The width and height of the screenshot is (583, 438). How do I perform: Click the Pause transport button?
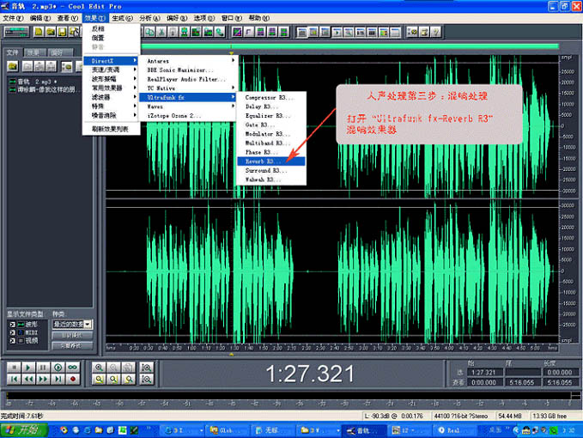[x=43, y=367]
